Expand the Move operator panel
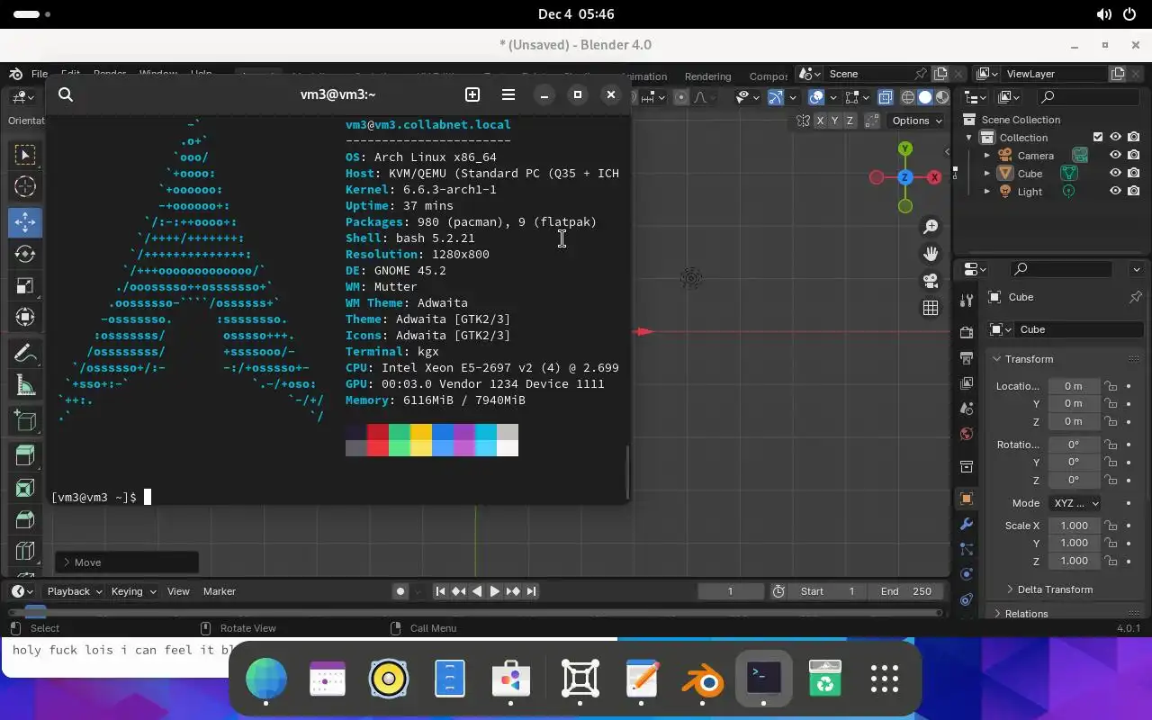 127,562
